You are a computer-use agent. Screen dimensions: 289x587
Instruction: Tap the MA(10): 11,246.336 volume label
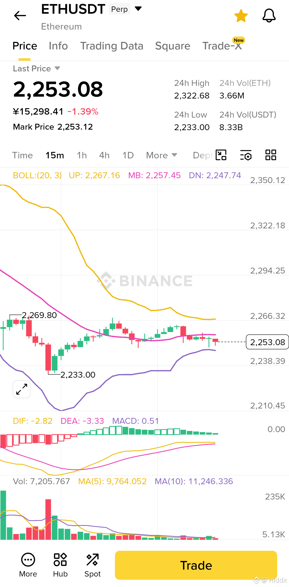(194, 481)
